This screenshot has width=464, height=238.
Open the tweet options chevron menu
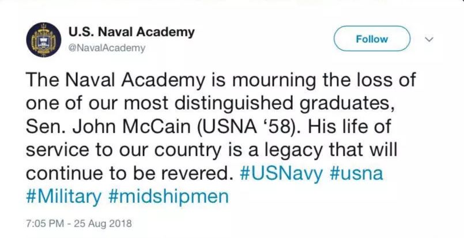coord(428,40)
